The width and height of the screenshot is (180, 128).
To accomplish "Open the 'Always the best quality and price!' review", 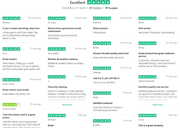I will click(111, 53).
